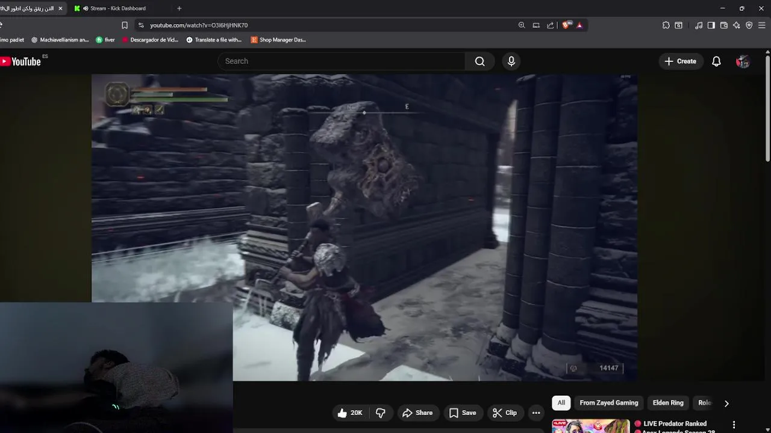
Task: Open a new browser tab
Action: (x=179, y=8)
